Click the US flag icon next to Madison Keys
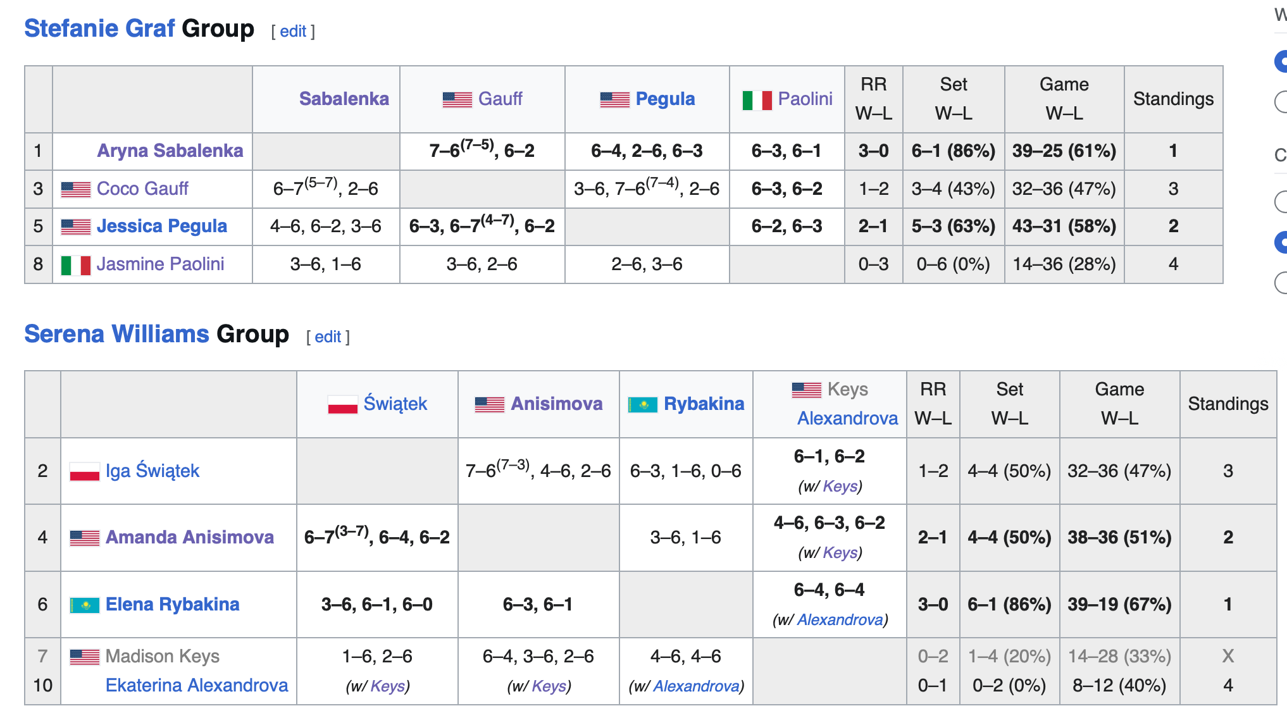 tap(84, 657)
